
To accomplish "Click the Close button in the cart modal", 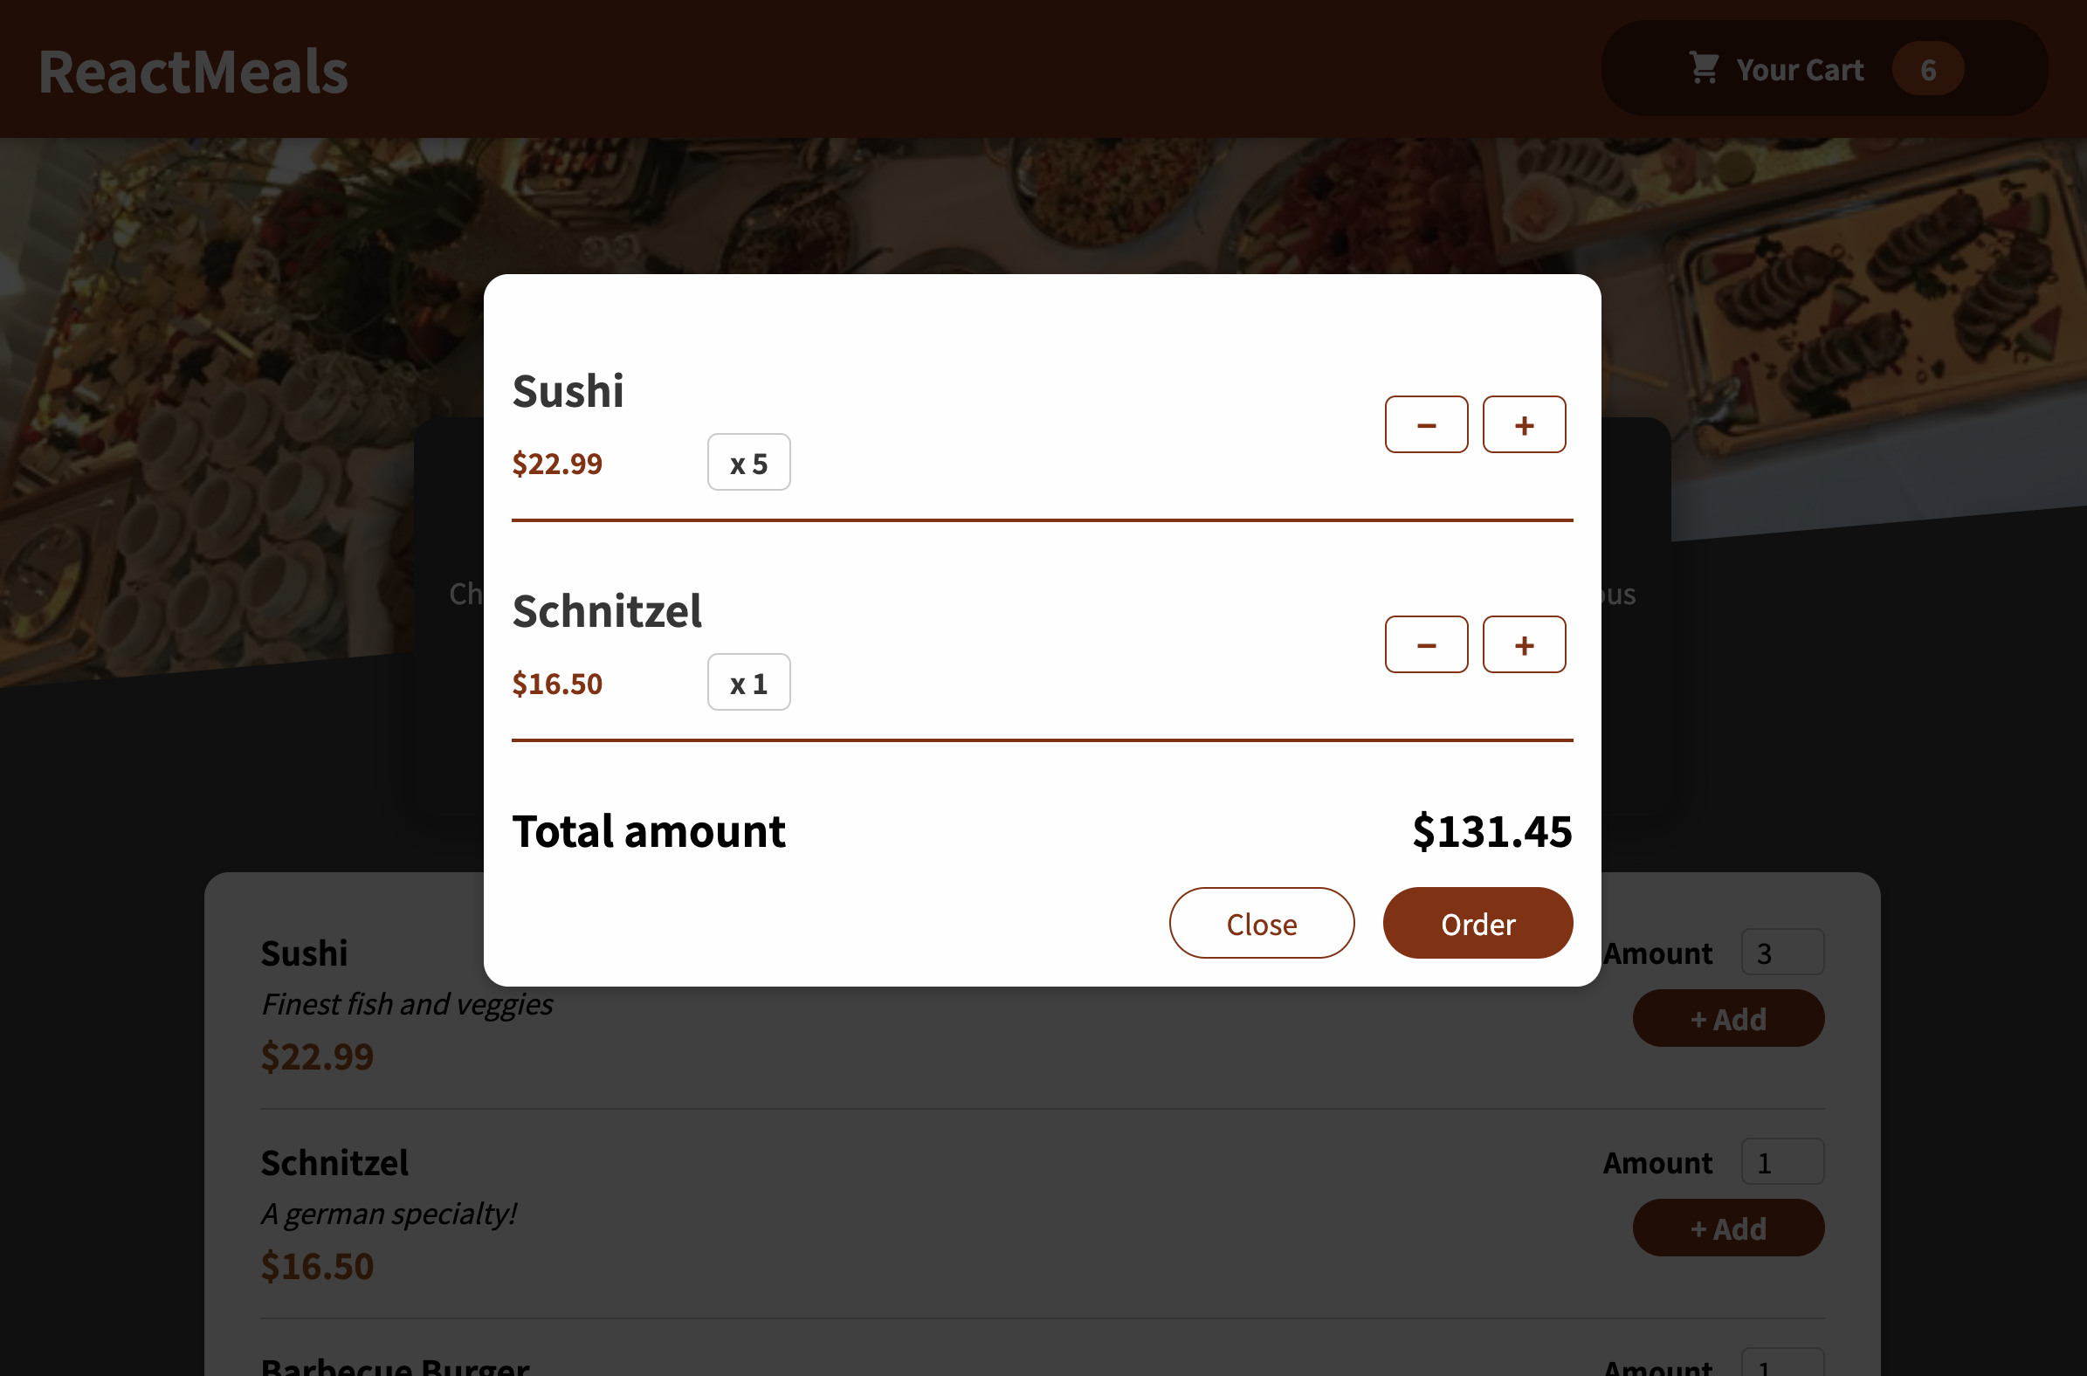I will pyautogui.click(x=1262, y=923).
